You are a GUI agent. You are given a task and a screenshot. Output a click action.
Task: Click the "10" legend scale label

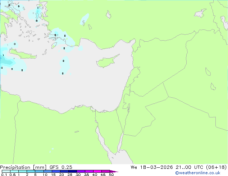[x=45, y=175]
